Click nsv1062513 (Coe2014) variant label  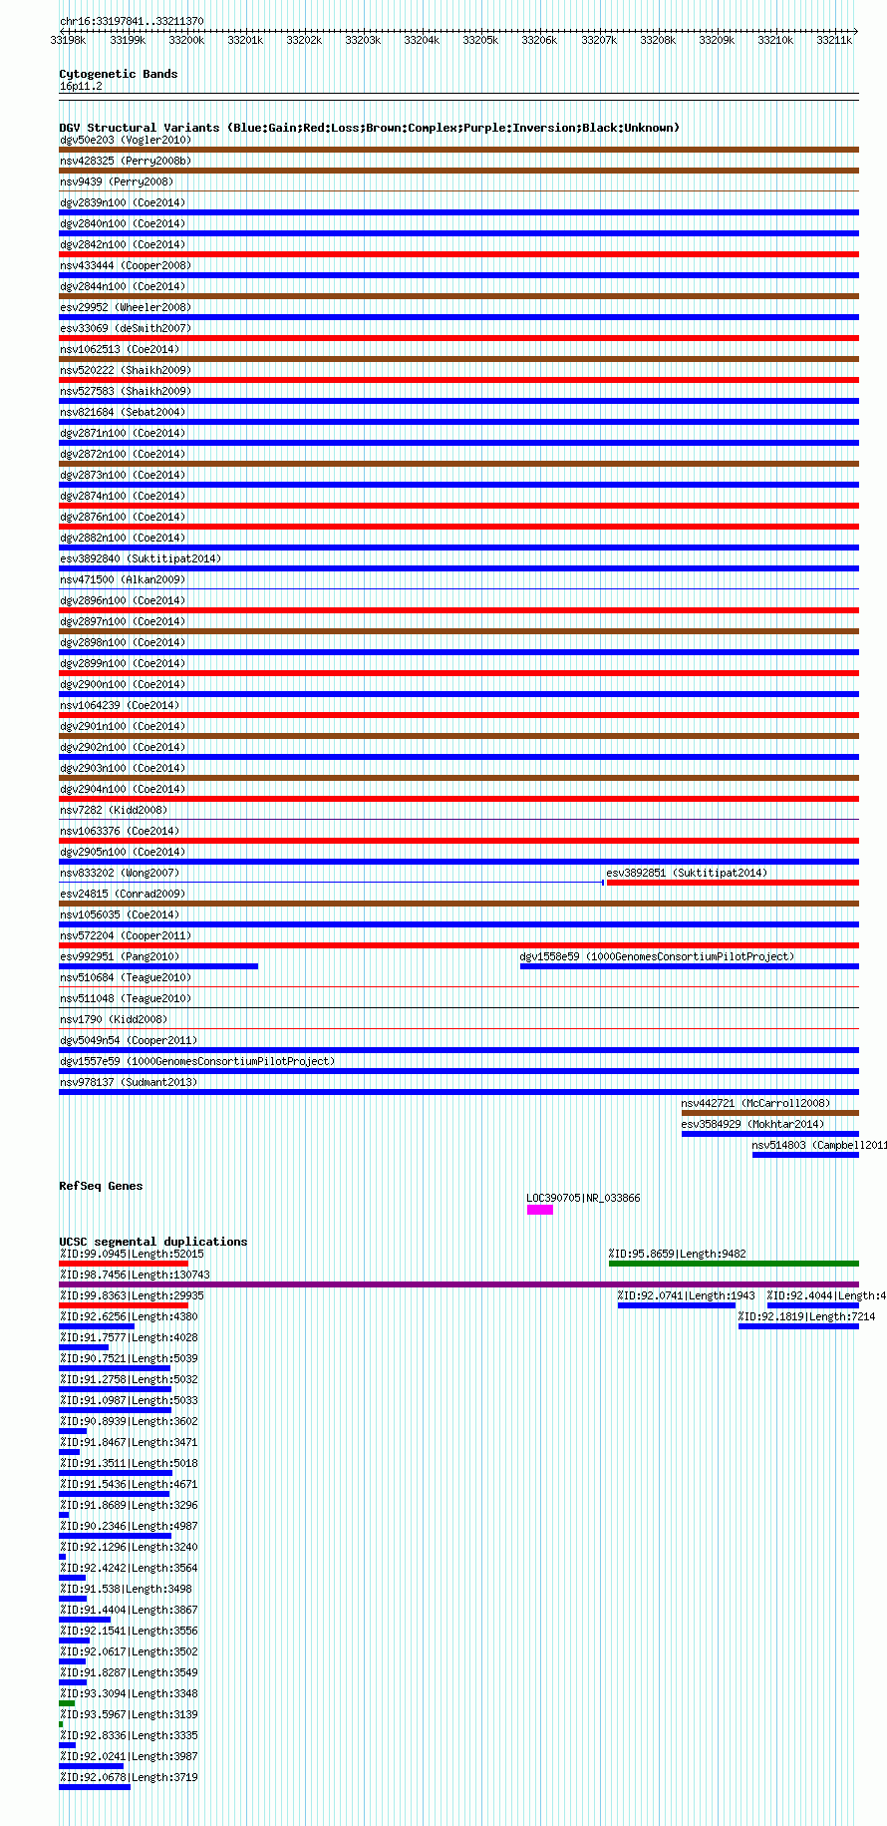[x=120, y=349]
